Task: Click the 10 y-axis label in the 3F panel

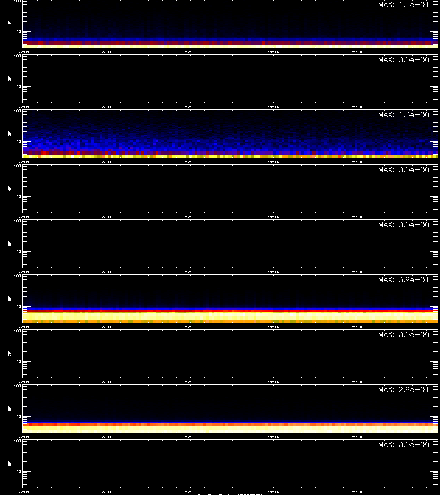Action: click(19, 141)
